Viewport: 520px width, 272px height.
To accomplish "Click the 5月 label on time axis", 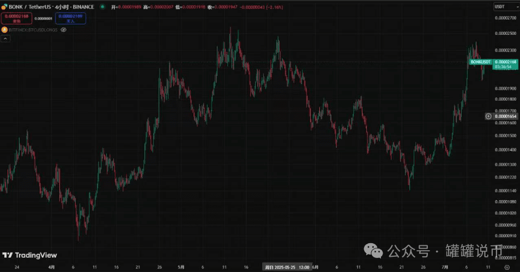I will pos(181,267).
